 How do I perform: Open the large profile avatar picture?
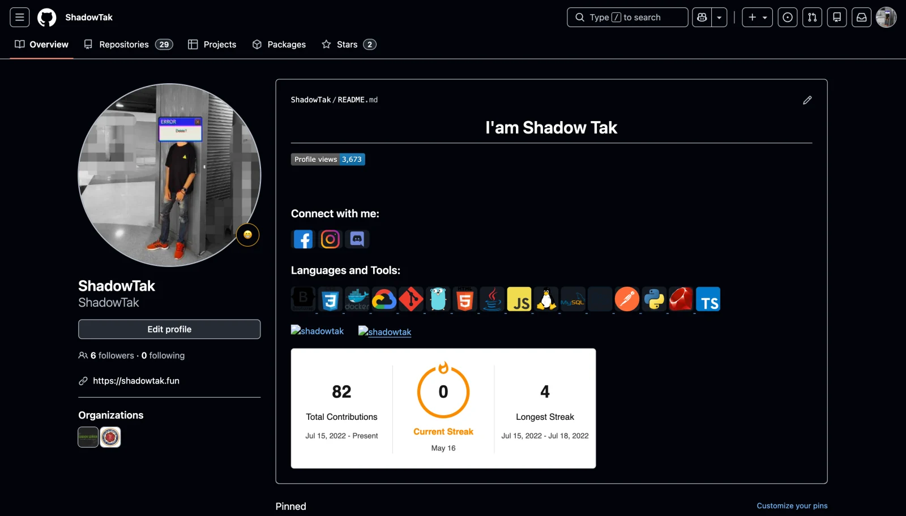pyautogui.click(x=169, y=175)
